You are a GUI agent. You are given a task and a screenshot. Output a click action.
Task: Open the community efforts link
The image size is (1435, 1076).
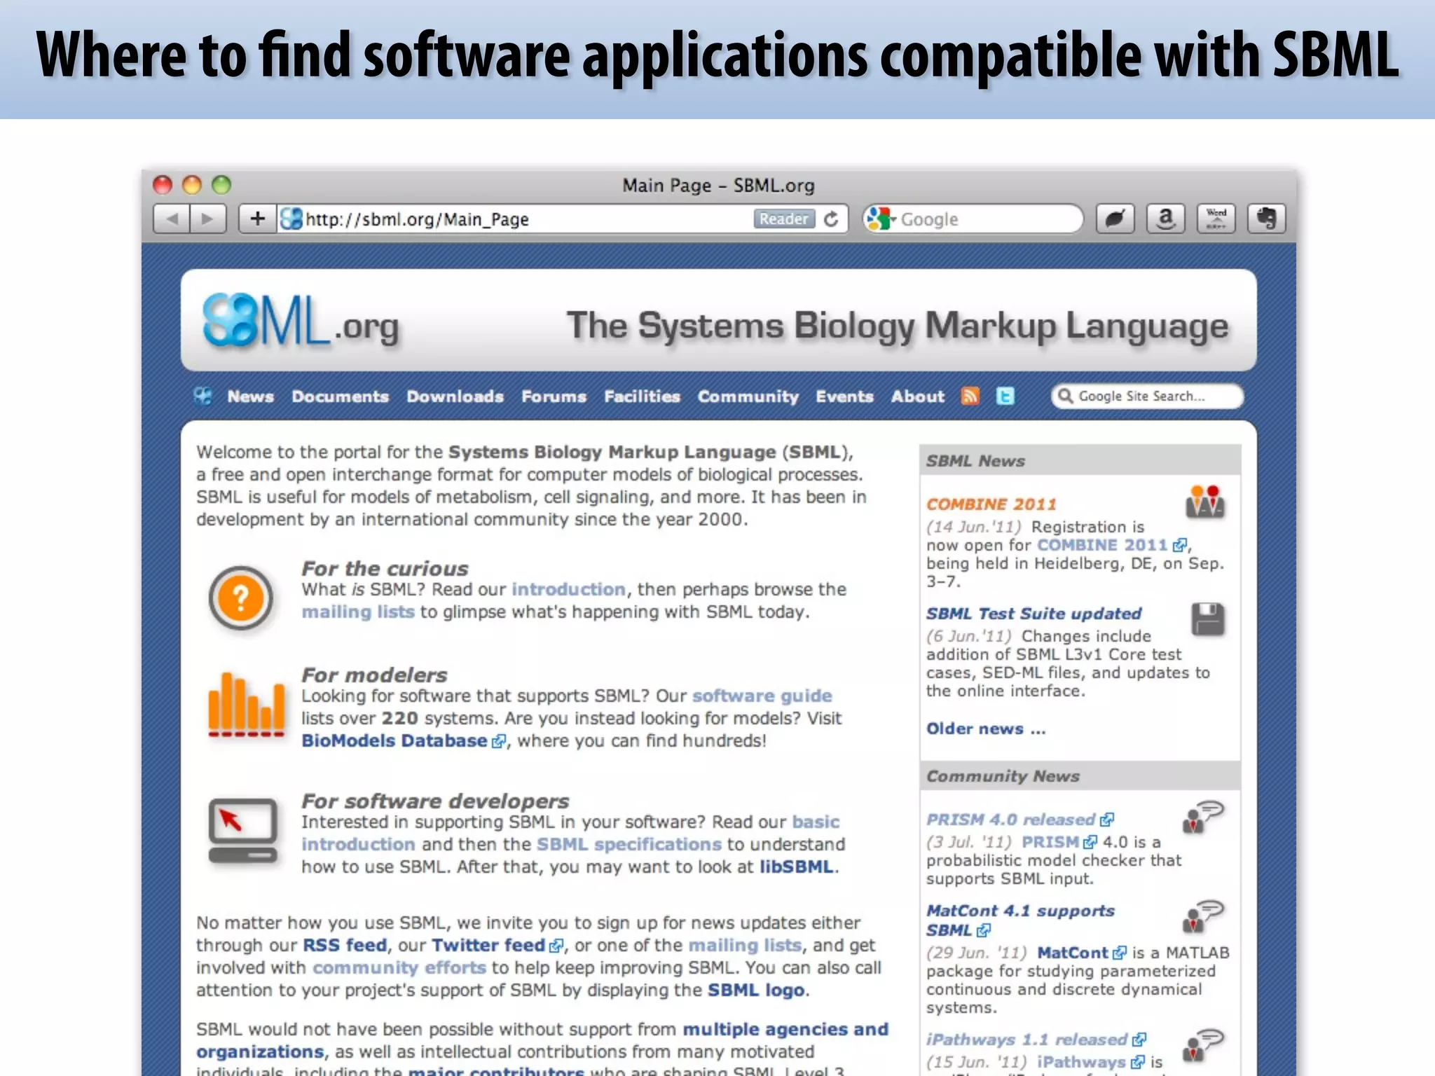(399, 967)
